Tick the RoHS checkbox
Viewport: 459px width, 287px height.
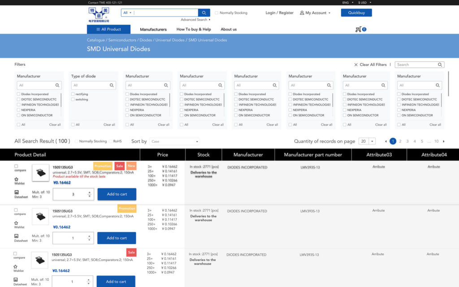click(x=111, y=141)
